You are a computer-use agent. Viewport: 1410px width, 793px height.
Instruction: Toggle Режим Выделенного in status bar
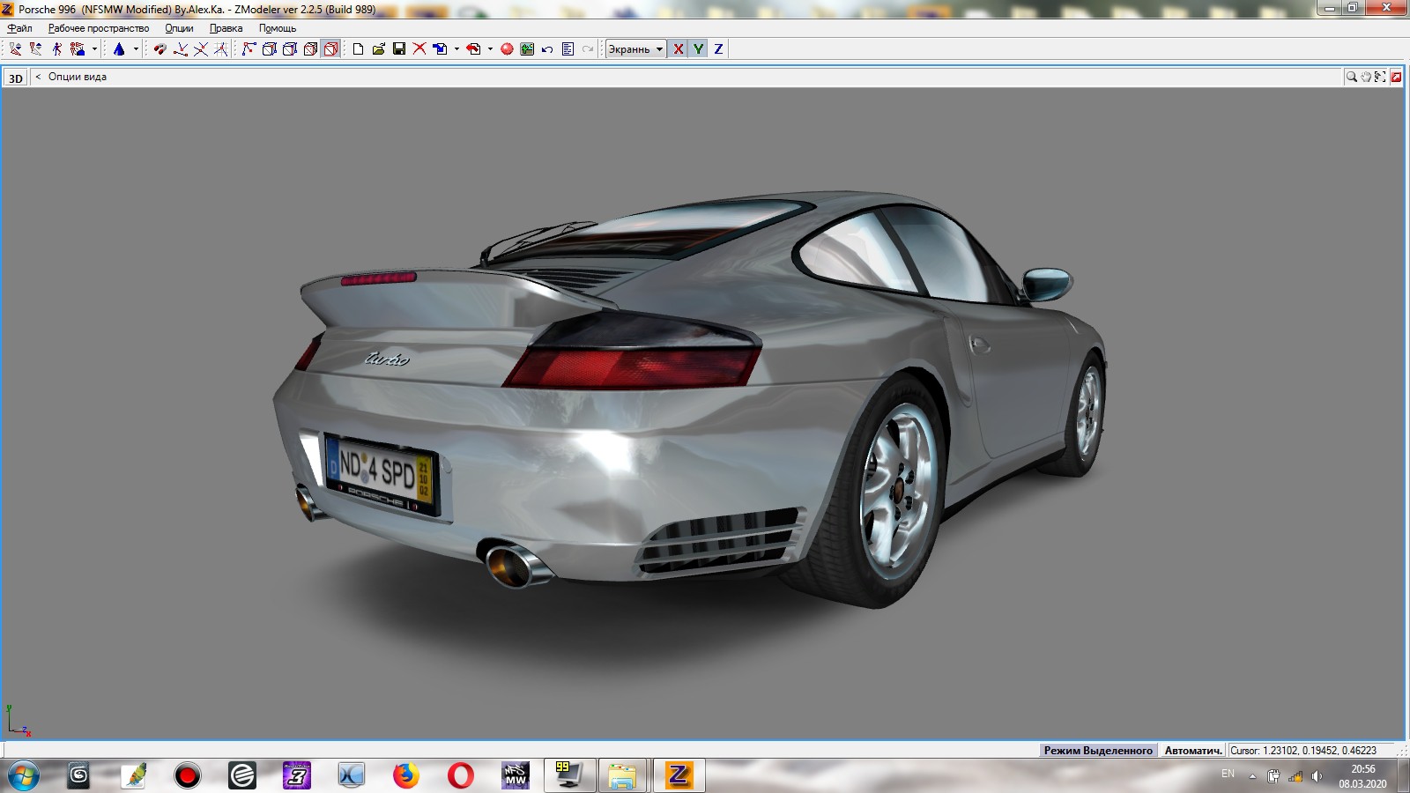pyautogui.click(x=1098, y=751)
